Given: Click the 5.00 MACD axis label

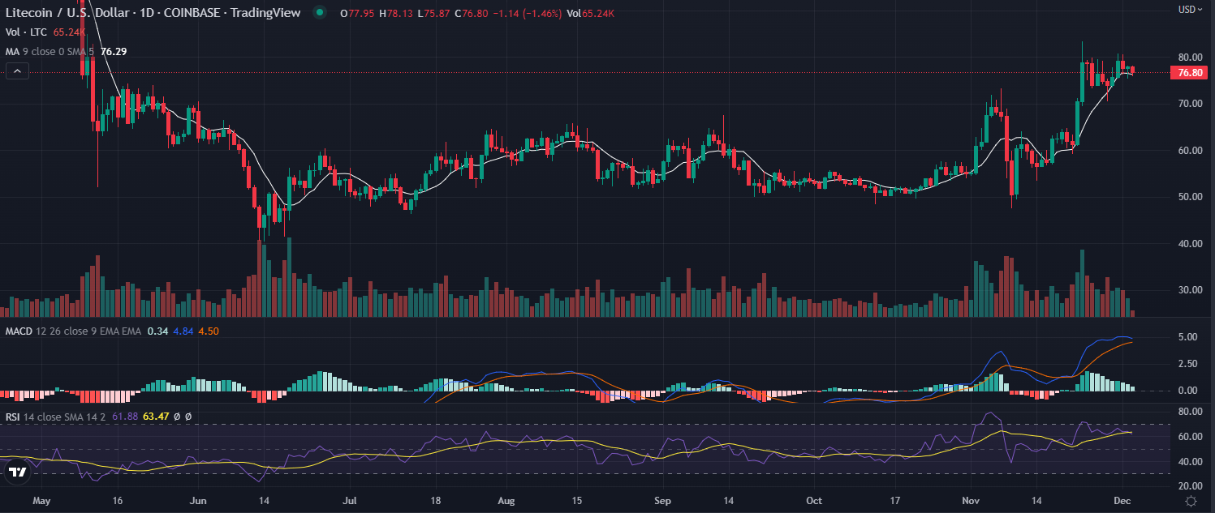Looking at the screenshot, I should [x=1189, y=338].
